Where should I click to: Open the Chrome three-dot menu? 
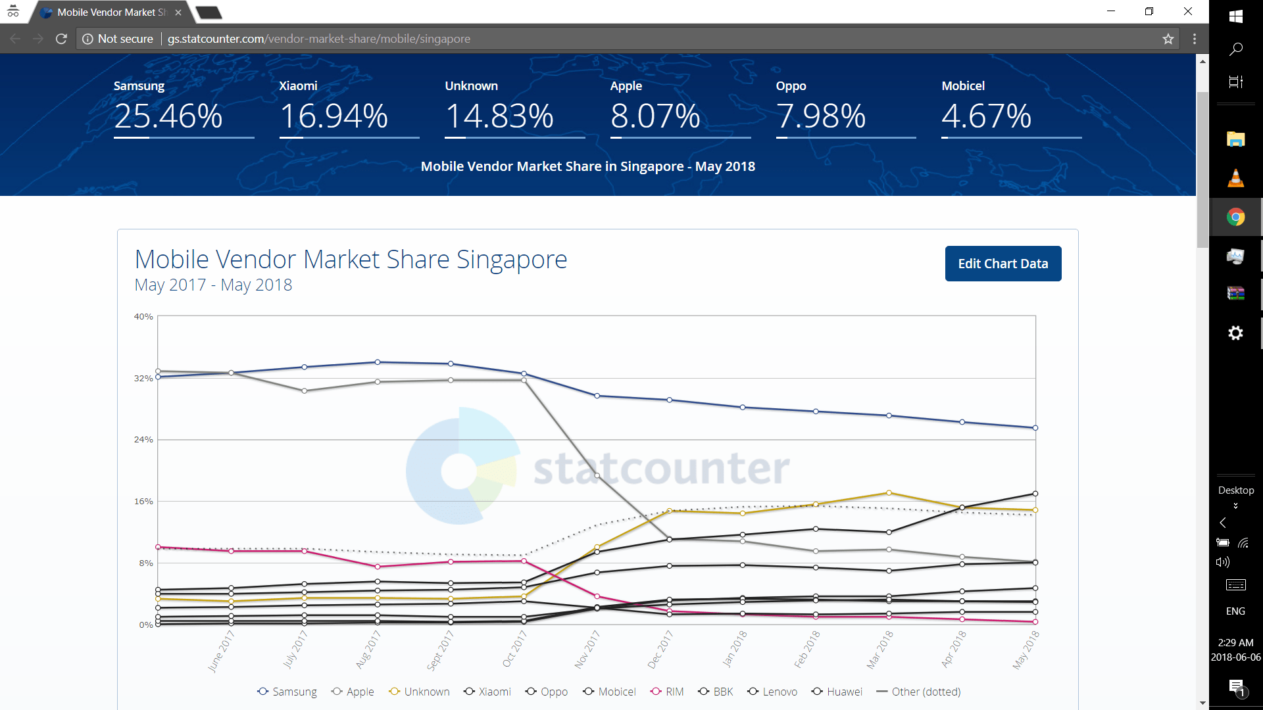[x=1195, y=39]
